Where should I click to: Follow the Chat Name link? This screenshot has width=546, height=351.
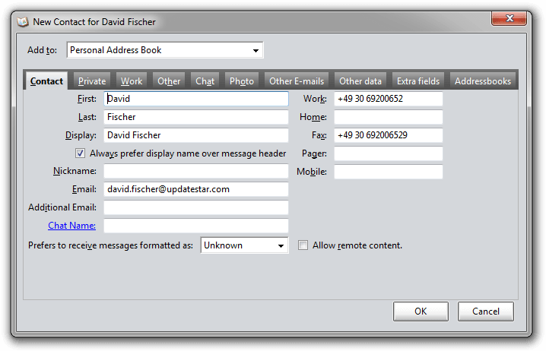71,226
